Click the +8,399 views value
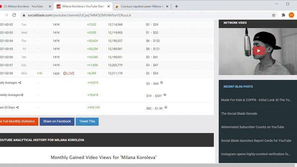 pos(92,73)
